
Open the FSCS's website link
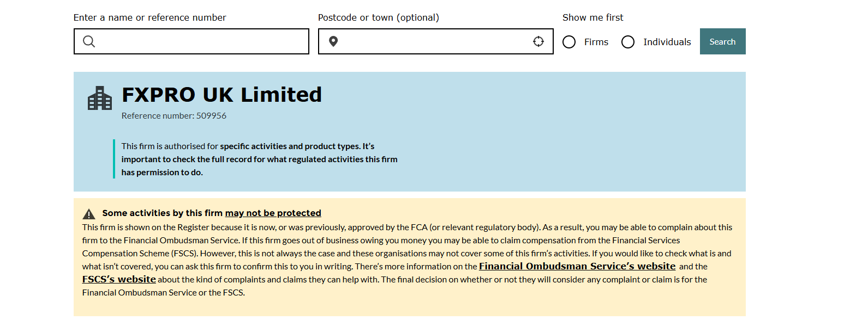tap(119, 280)
